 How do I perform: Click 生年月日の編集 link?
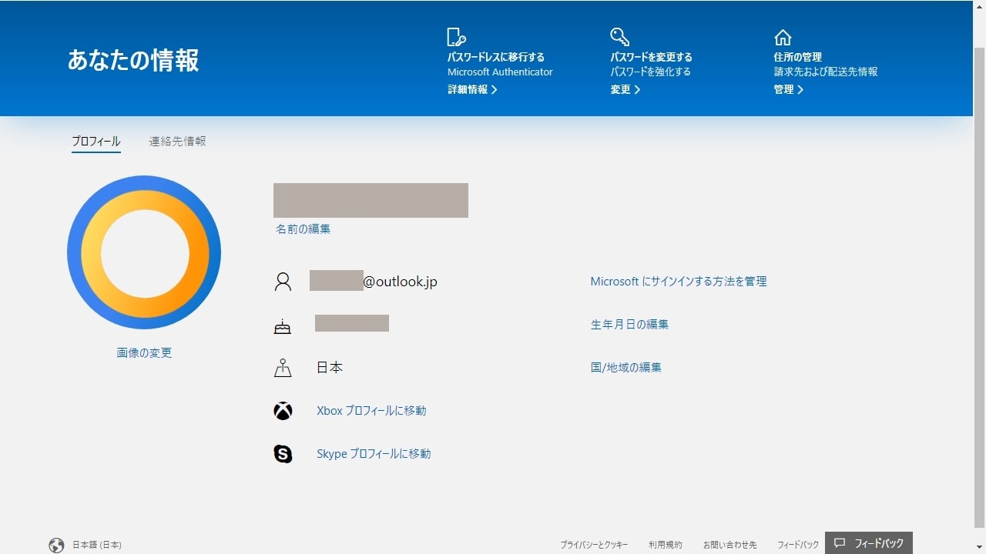[629, 325]
